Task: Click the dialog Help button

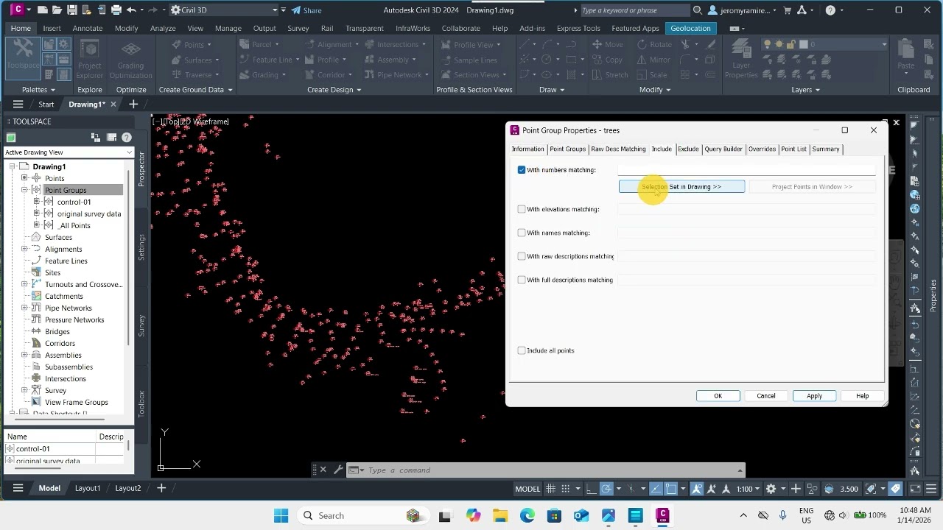Action: coord(863,396)
